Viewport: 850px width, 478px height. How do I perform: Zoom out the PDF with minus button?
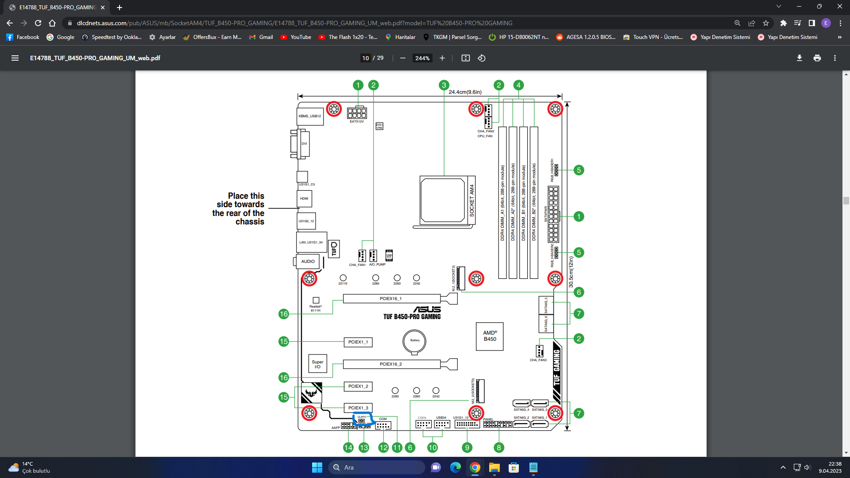403,58
